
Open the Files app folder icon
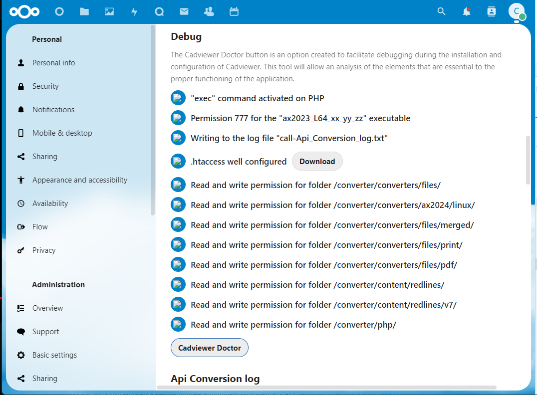[84, 11]
